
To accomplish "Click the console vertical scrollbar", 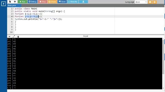I will (163, 57).
